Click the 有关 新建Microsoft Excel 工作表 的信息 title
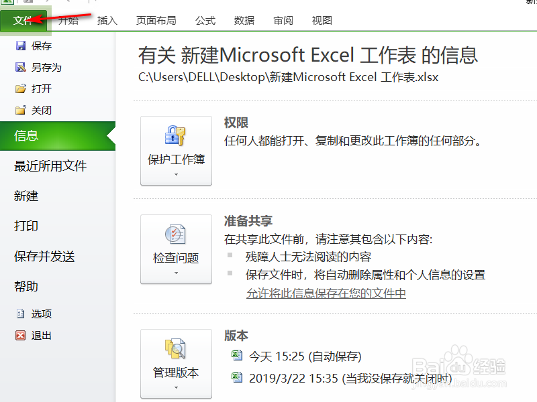Image resolution: width=537 pixels, height=402 pixels. click(308, 55)
